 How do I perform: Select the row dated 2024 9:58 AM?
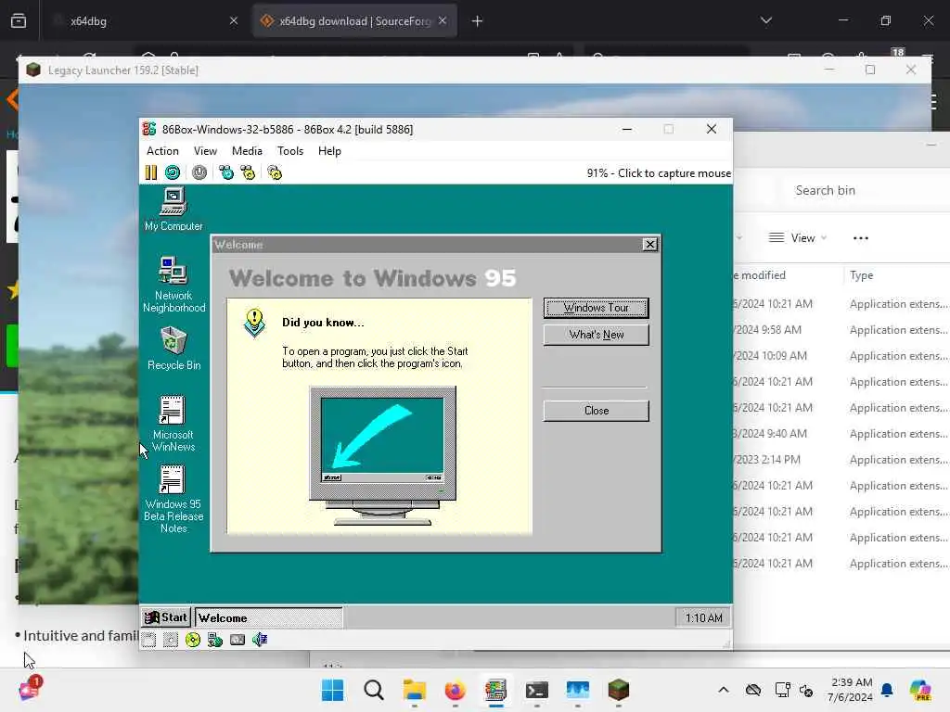coord(841,330)
